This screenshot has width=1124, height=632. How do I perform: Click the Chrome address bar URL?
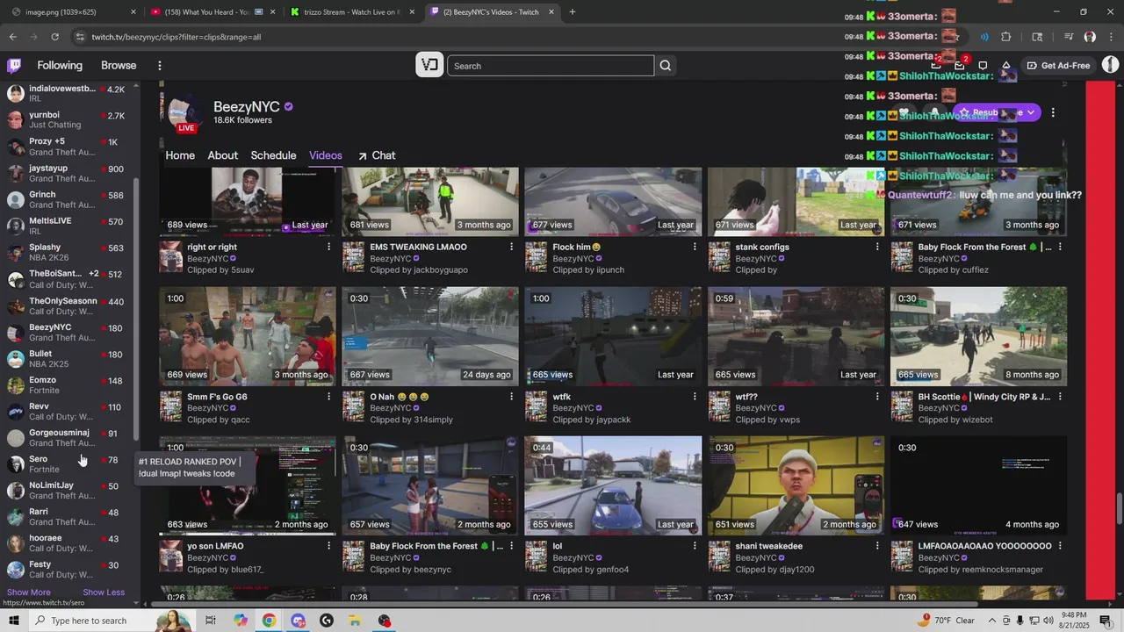[177, 37]
